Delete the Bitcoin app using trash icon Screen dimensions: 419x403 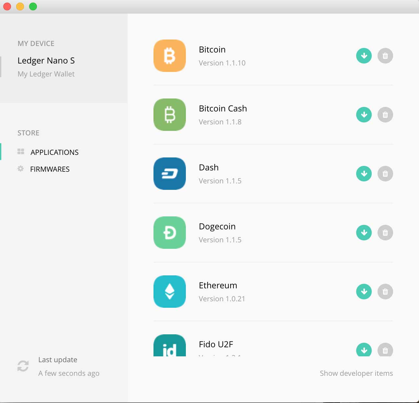point(385,56)
